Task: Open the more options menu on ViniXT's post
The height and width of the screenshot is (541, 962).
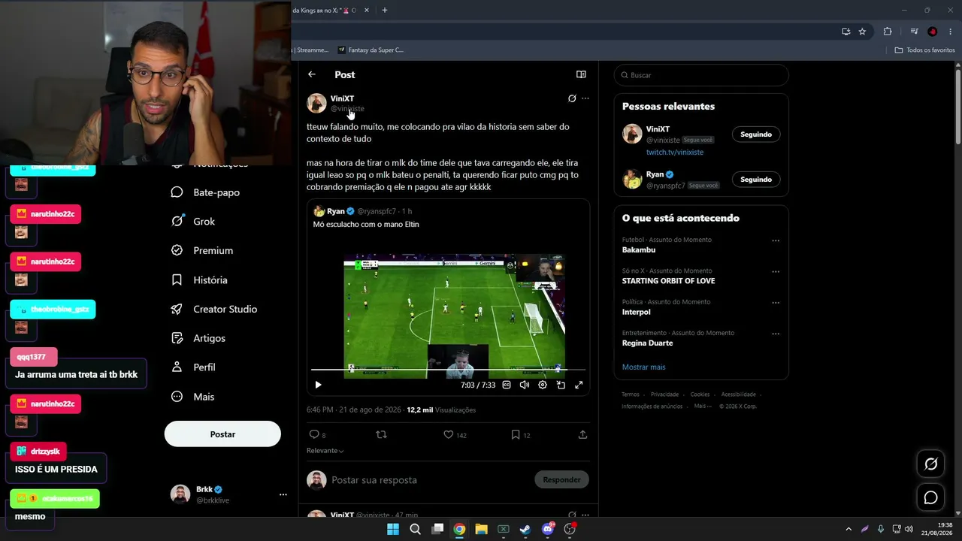Action: tap(585, 98)
